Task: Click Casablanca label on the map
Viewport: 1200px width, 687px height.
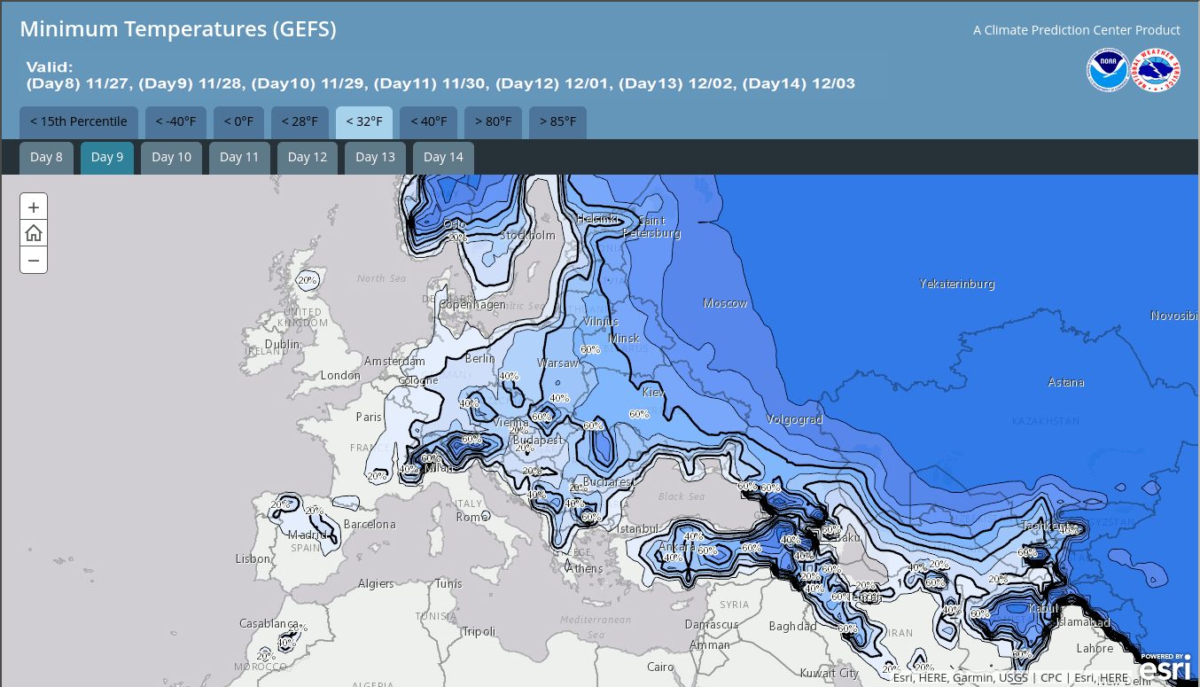Action: 269,624
